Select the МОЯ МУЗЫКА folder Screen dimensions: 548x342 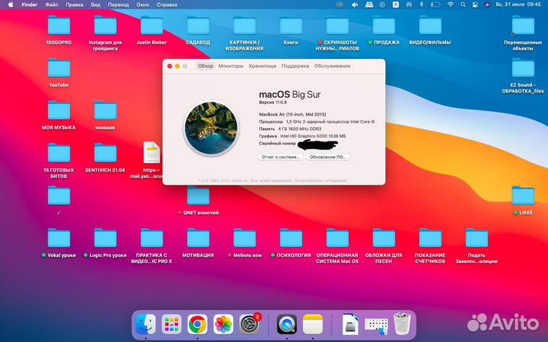point(59,111)
